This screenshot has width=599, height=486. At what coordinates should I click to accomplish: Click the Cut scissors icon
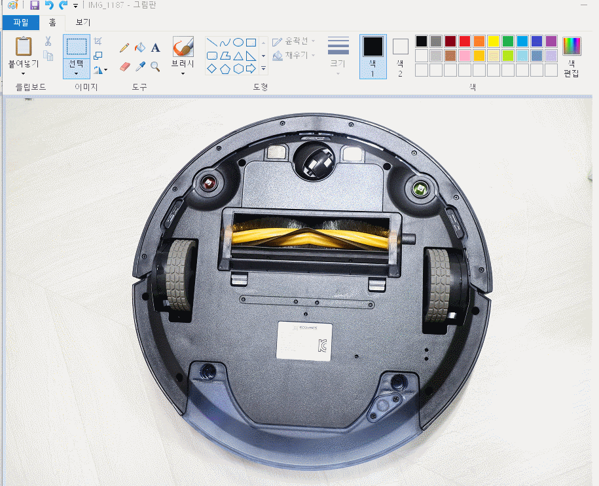(x=48, y=41)
